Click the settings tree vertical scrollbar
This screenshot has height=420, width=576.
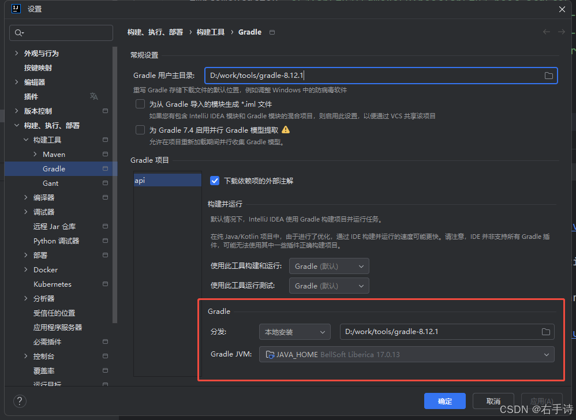click(115, 185)
